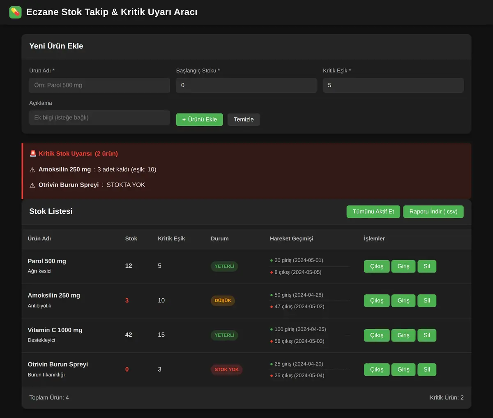Click the Hareket Geçmişi column header
Image resolution: width=493 pixels, height=418 pixels.
tap(292, 238)
